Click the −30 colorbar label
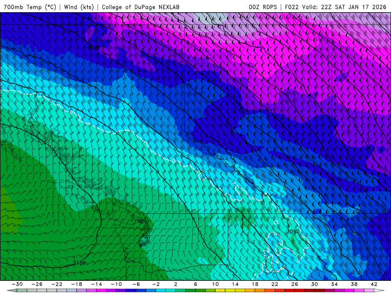Image resolution: width=391 pixels, height=293 pixels. (x=17, y=284)
